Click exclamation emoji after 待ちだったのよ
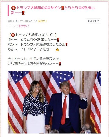This screenshot has width=109, height=137. point(67,45)
